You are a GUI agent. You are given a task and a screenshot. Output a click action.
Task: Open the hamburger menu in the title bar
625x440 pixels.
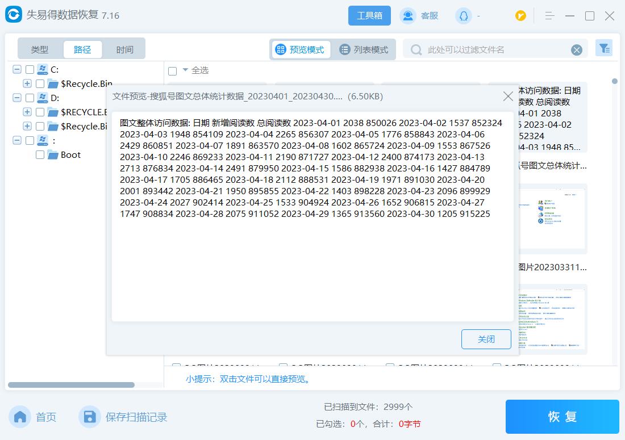tap(549, 15)
